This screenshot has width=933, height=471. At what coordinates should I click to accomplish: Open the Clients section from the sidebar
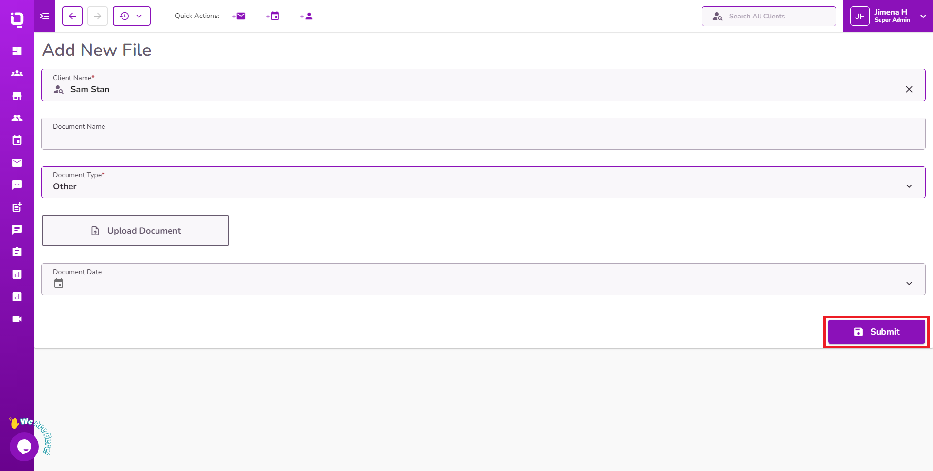pyautogui.click(x=17, y=73)
